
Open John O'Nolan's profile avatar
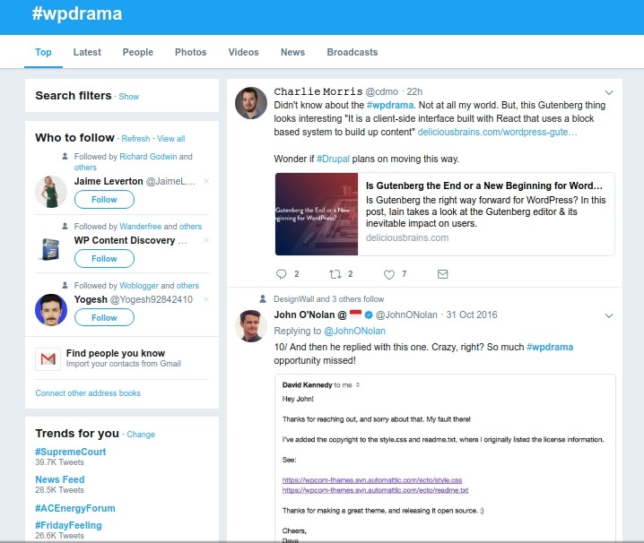point(250,326)
